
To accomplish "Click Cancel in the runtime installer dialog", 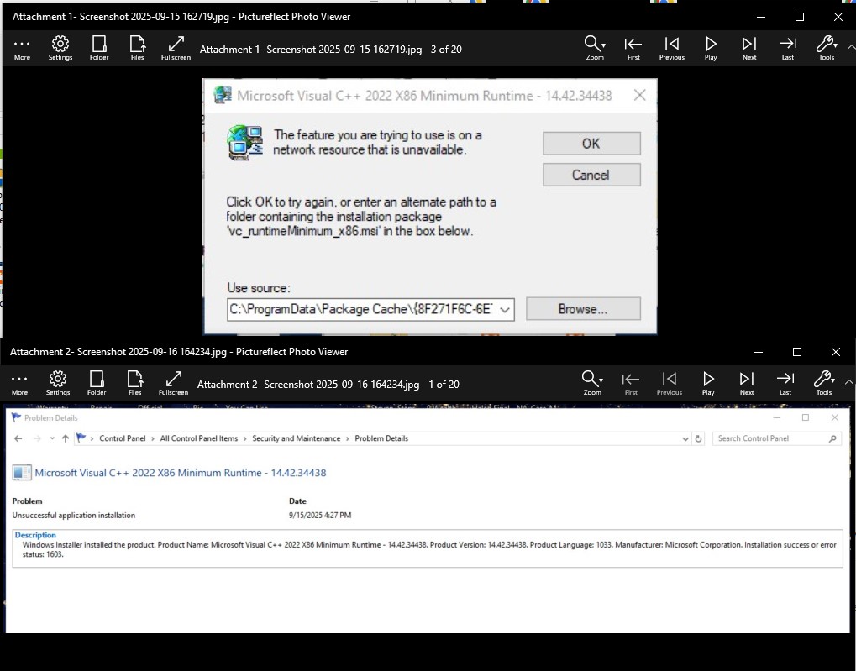I will tap(591, 175).
